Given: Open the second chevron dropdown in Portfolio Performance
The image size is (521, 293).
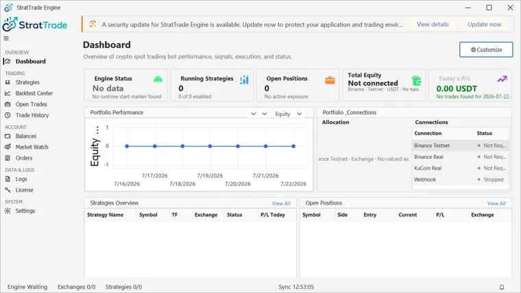Looking at the screenshot, I should tap(265, 114).
